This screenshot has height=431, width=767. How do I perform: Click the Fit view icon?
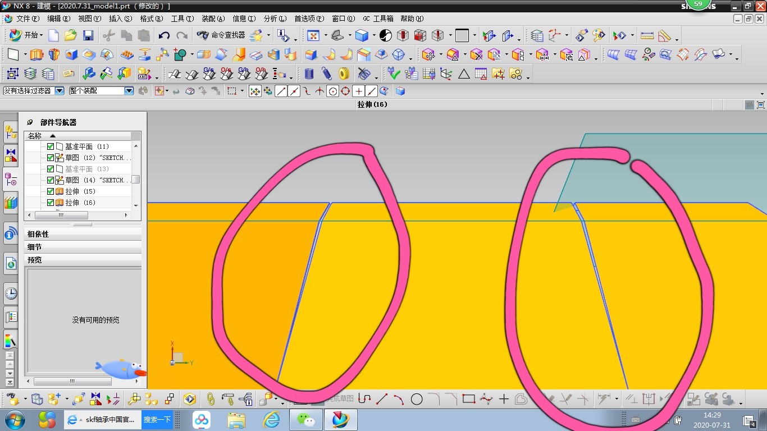coord(313,35)
